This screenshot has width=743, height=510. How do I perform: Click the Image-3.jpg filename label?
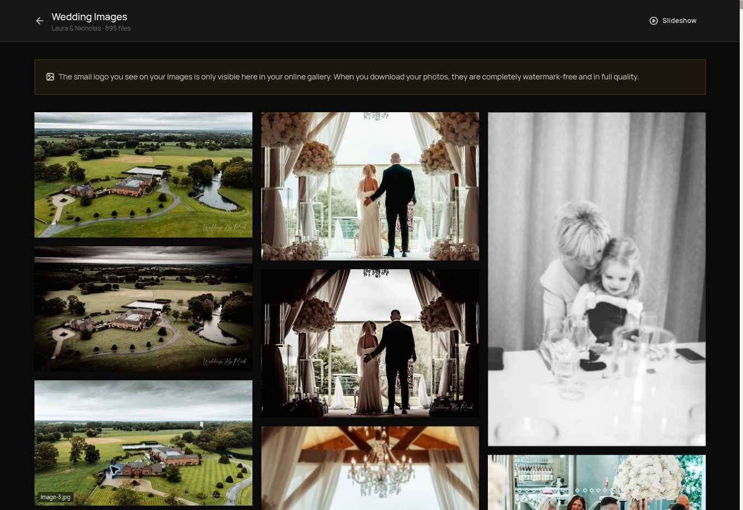coord(55,497)
